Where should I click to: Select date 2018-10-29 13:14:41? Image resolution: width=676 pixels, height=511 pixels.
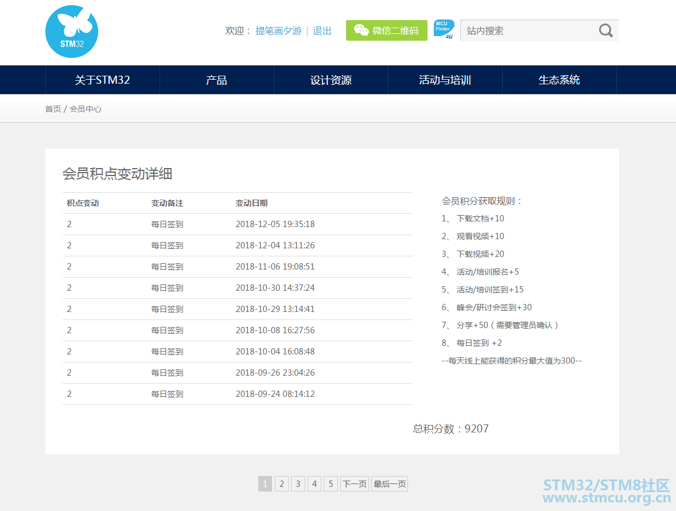tap(275, 309)
